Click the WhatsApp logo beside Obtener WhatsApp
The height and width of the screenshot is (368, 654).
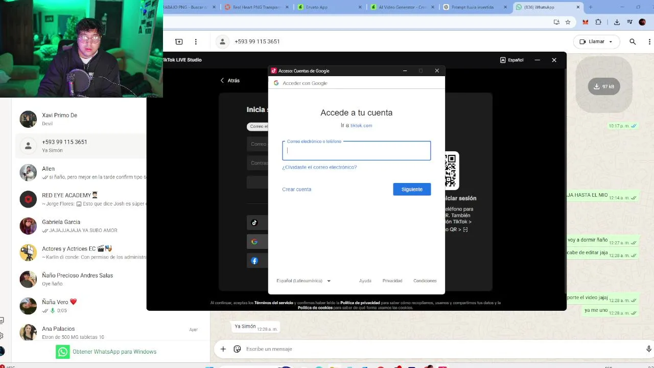[63, 352]
